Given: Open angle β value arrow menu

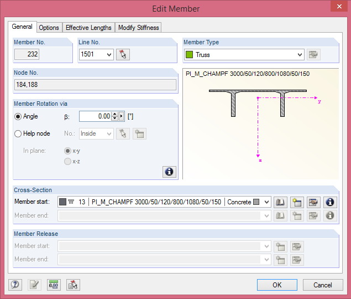Looking at the screenshot, I should click(121, 116).
